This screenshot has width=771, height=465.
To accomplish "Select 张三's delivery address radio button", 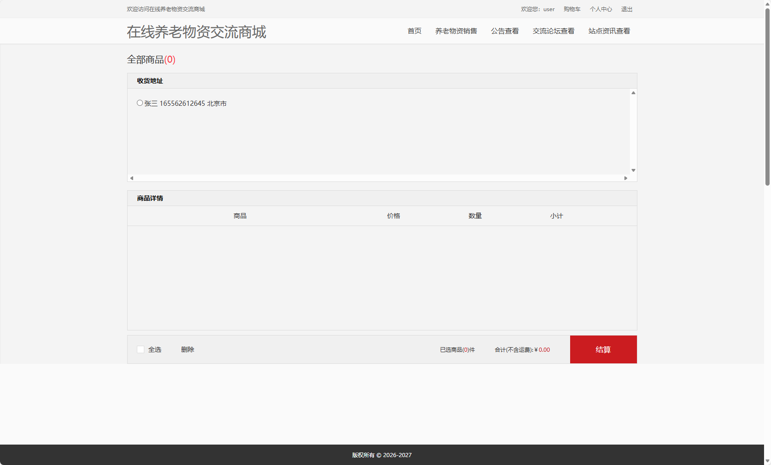I will [x=140, y=103].
